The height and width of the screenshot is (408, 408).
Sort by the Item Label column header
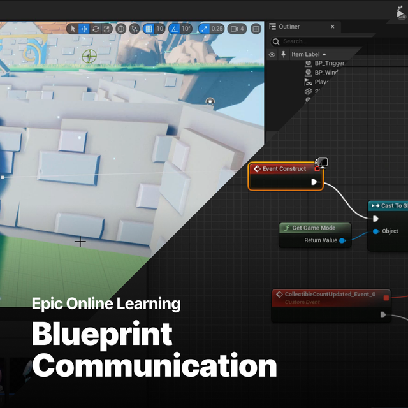306,55
